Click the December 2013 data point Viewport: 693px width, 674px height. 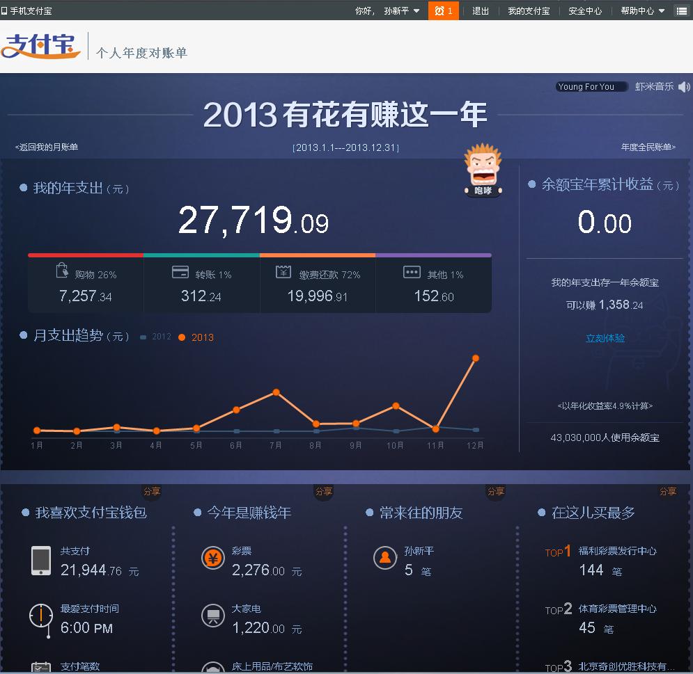pyautogui.click(x=476, y=358)
